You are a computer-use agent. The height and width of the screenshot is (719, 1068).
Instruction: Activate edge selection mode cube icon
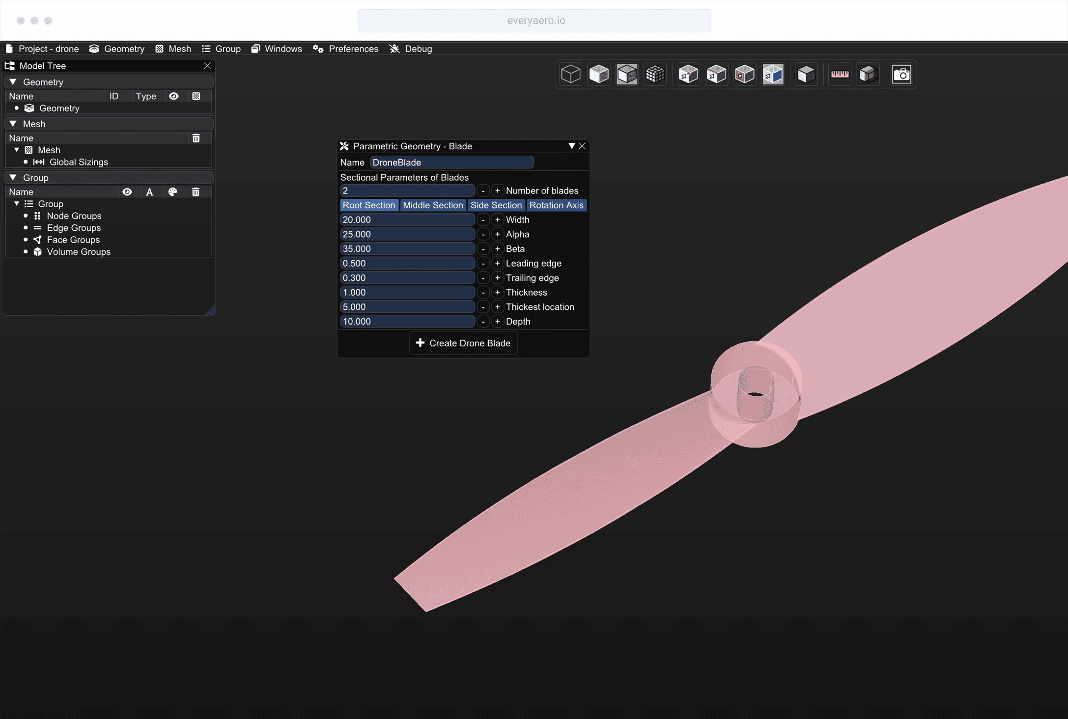click(716, 75)
